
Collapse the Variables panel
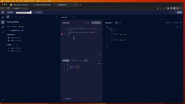(99, 61)
